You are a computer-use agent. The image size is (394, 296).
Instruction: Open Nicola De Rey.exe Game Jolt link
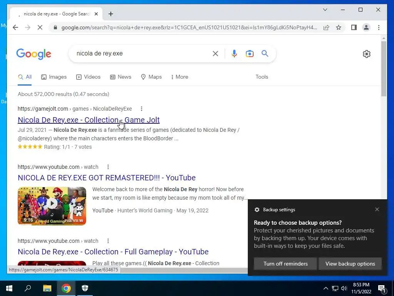88,120
